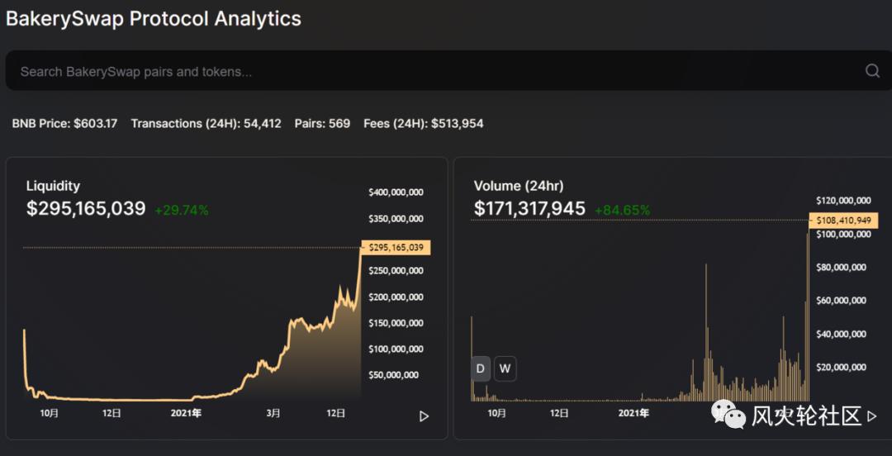Click the Pairs: 569 stat

322,123
